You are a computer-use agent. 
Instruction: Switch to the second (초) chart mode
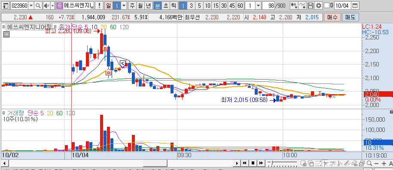(x=166, y=5)
